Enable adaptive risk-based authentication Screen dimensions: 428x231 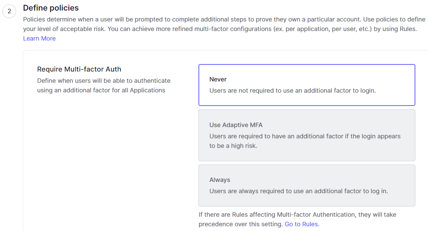(x=306, y=135)
